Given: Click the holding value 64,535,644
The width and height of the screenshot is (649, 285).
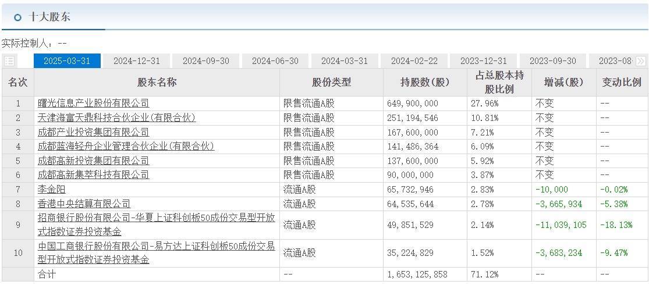Looking at the screenshot, I should [410, 204].
